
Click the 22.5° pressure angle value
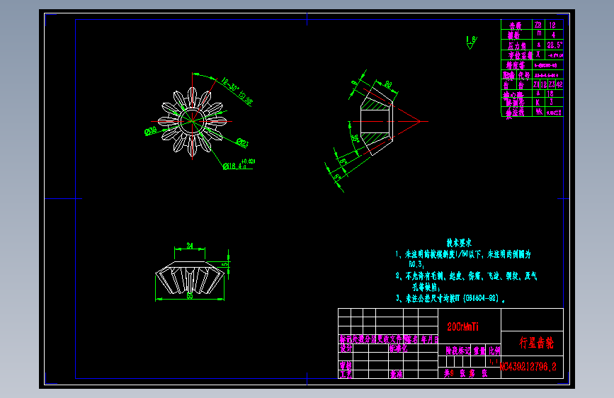point(555,45)
